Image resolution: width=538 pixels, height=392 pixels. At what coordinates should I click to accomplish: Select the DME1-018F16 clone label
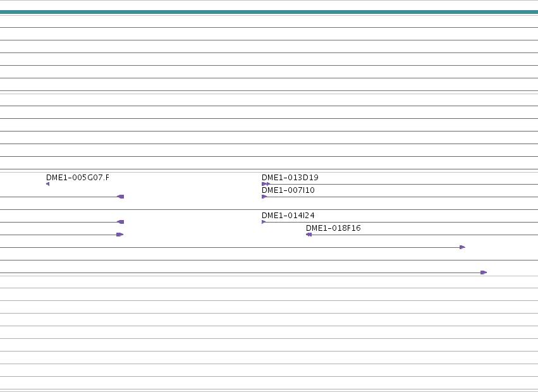[x=333, y=228]
